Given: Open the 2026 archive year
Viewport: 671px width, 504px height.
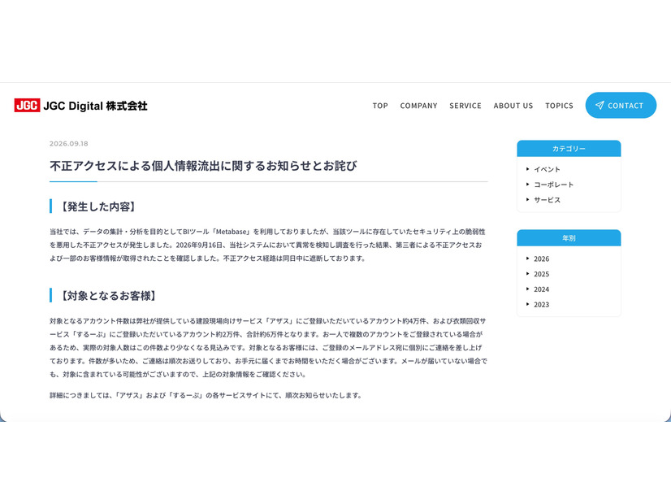Looking at the screenshot, I should tap(541, 259).
